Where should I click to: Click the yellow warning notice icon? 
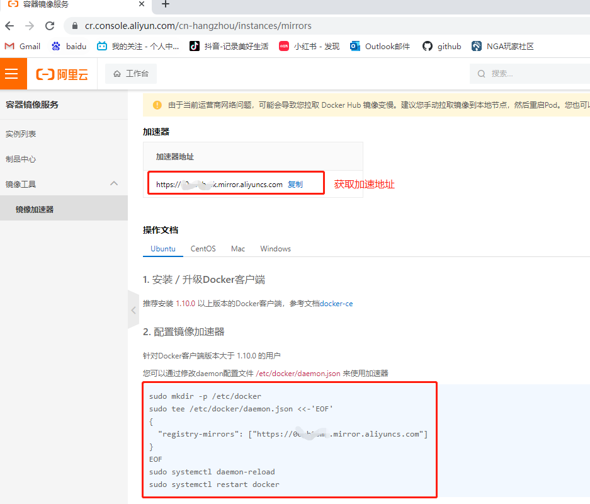[x=157, y=105]
